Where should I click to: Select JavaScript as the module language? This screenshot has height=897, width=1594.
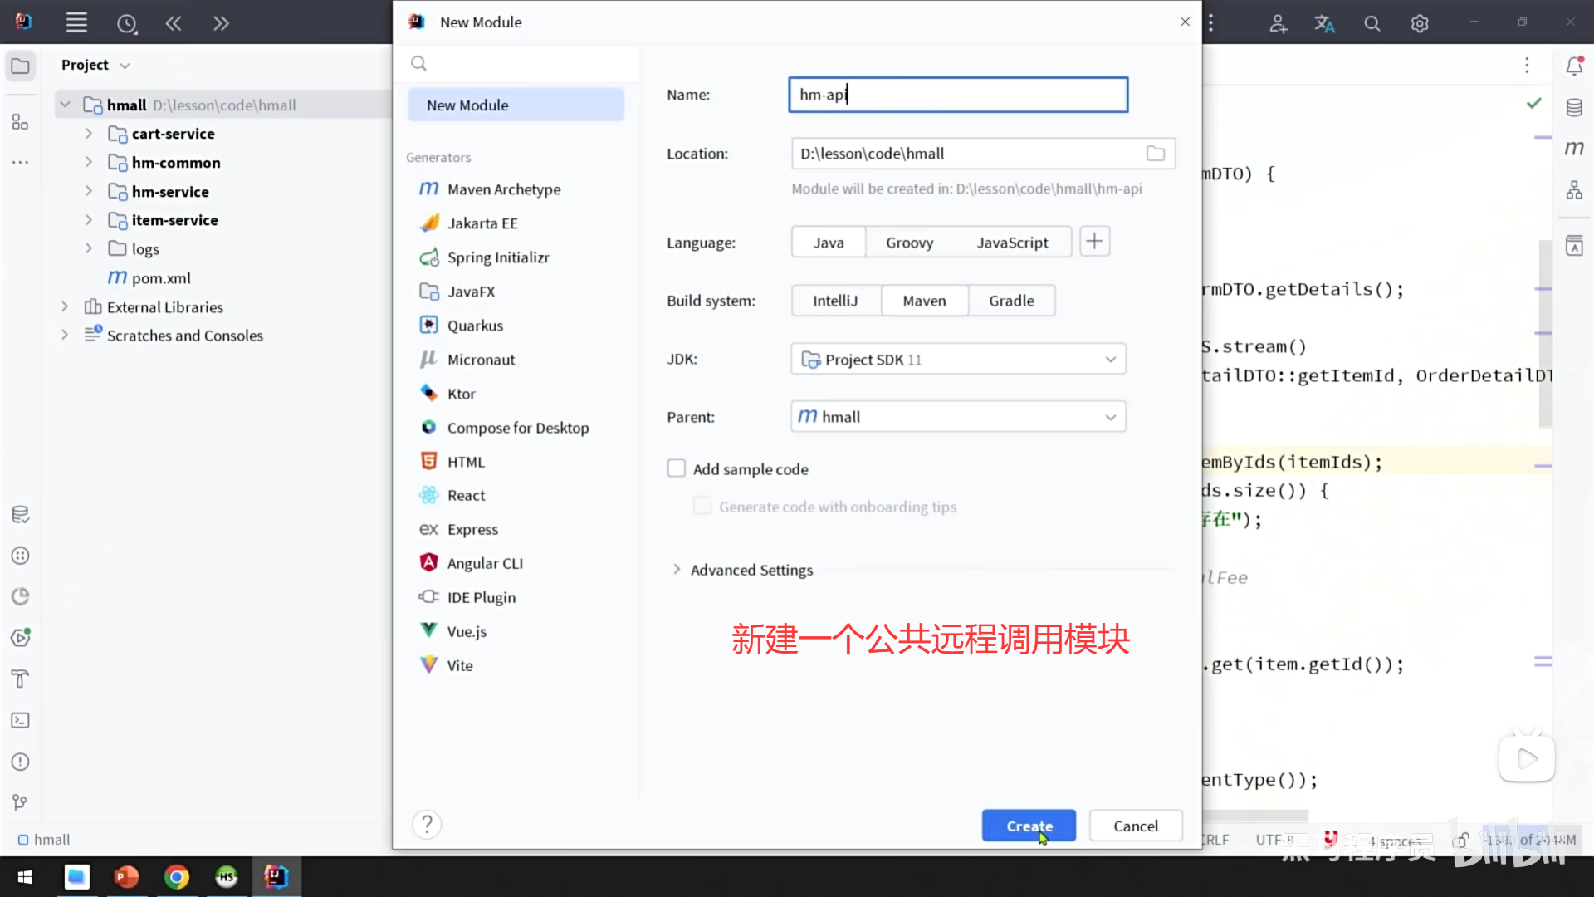coord(1012,242)
